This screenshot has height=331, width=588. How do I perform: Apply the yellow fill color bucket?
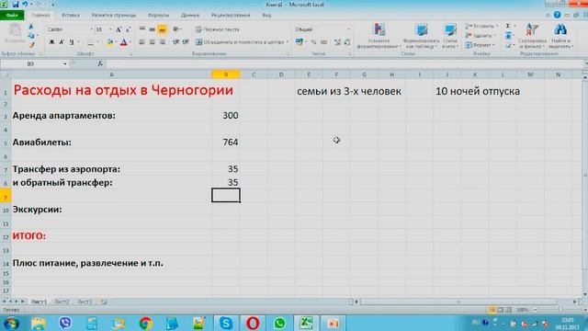tap(109, 42)
